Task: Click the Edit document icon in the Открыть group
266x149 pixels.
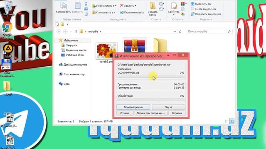Action: pyautogui.click(x=183, y=9)
